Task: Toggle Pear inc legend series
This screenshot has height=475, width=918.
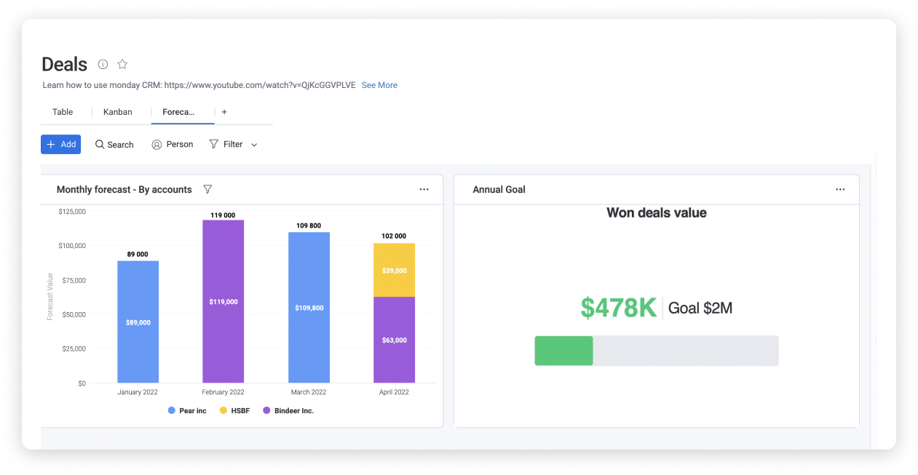Action: 187,411
